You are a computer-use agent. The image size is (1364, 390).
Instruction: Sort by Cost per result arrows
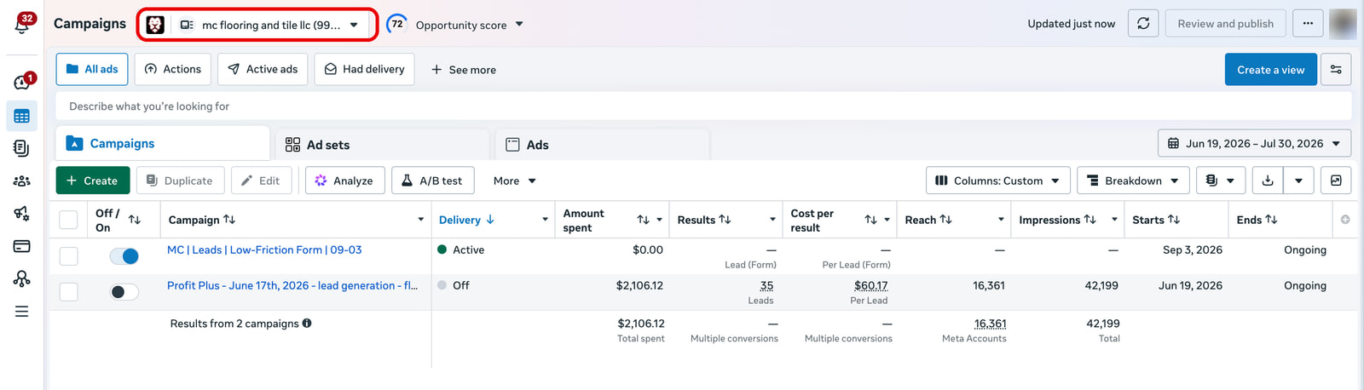pyautogui.click(x=870, y=220)
